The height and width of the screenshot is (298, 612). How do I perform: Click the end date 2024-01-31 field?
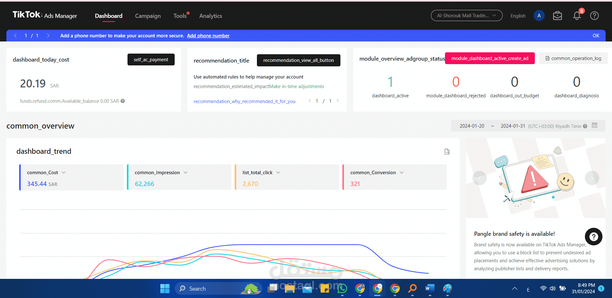(x=513, y=126)
